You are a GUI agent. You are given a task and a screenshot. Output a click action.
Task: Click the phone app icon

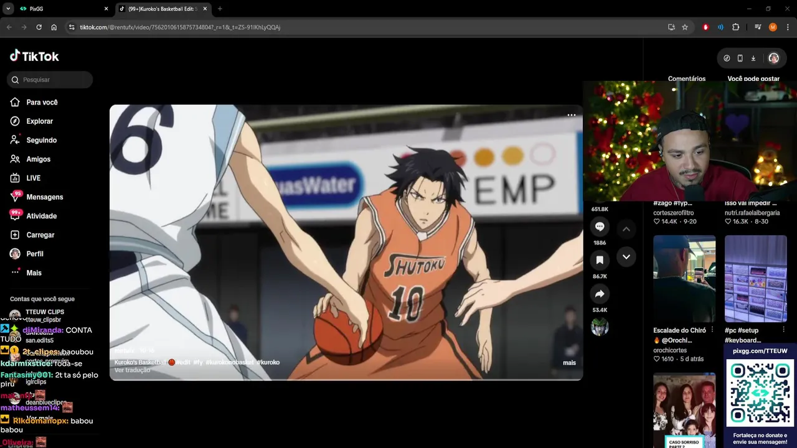point(740,58)
